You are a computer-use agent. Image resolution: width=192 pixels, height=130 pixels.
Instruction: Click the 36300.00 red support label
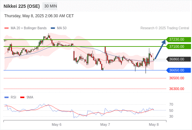(177, 89)
